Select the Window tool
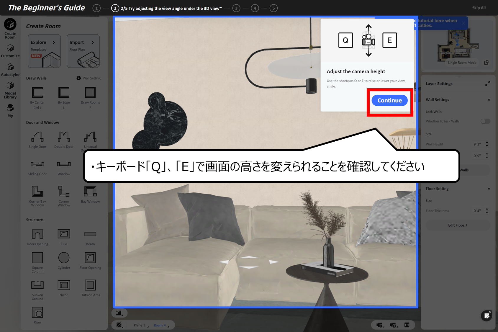The image size is (498, 332). (x=64, y=168)
